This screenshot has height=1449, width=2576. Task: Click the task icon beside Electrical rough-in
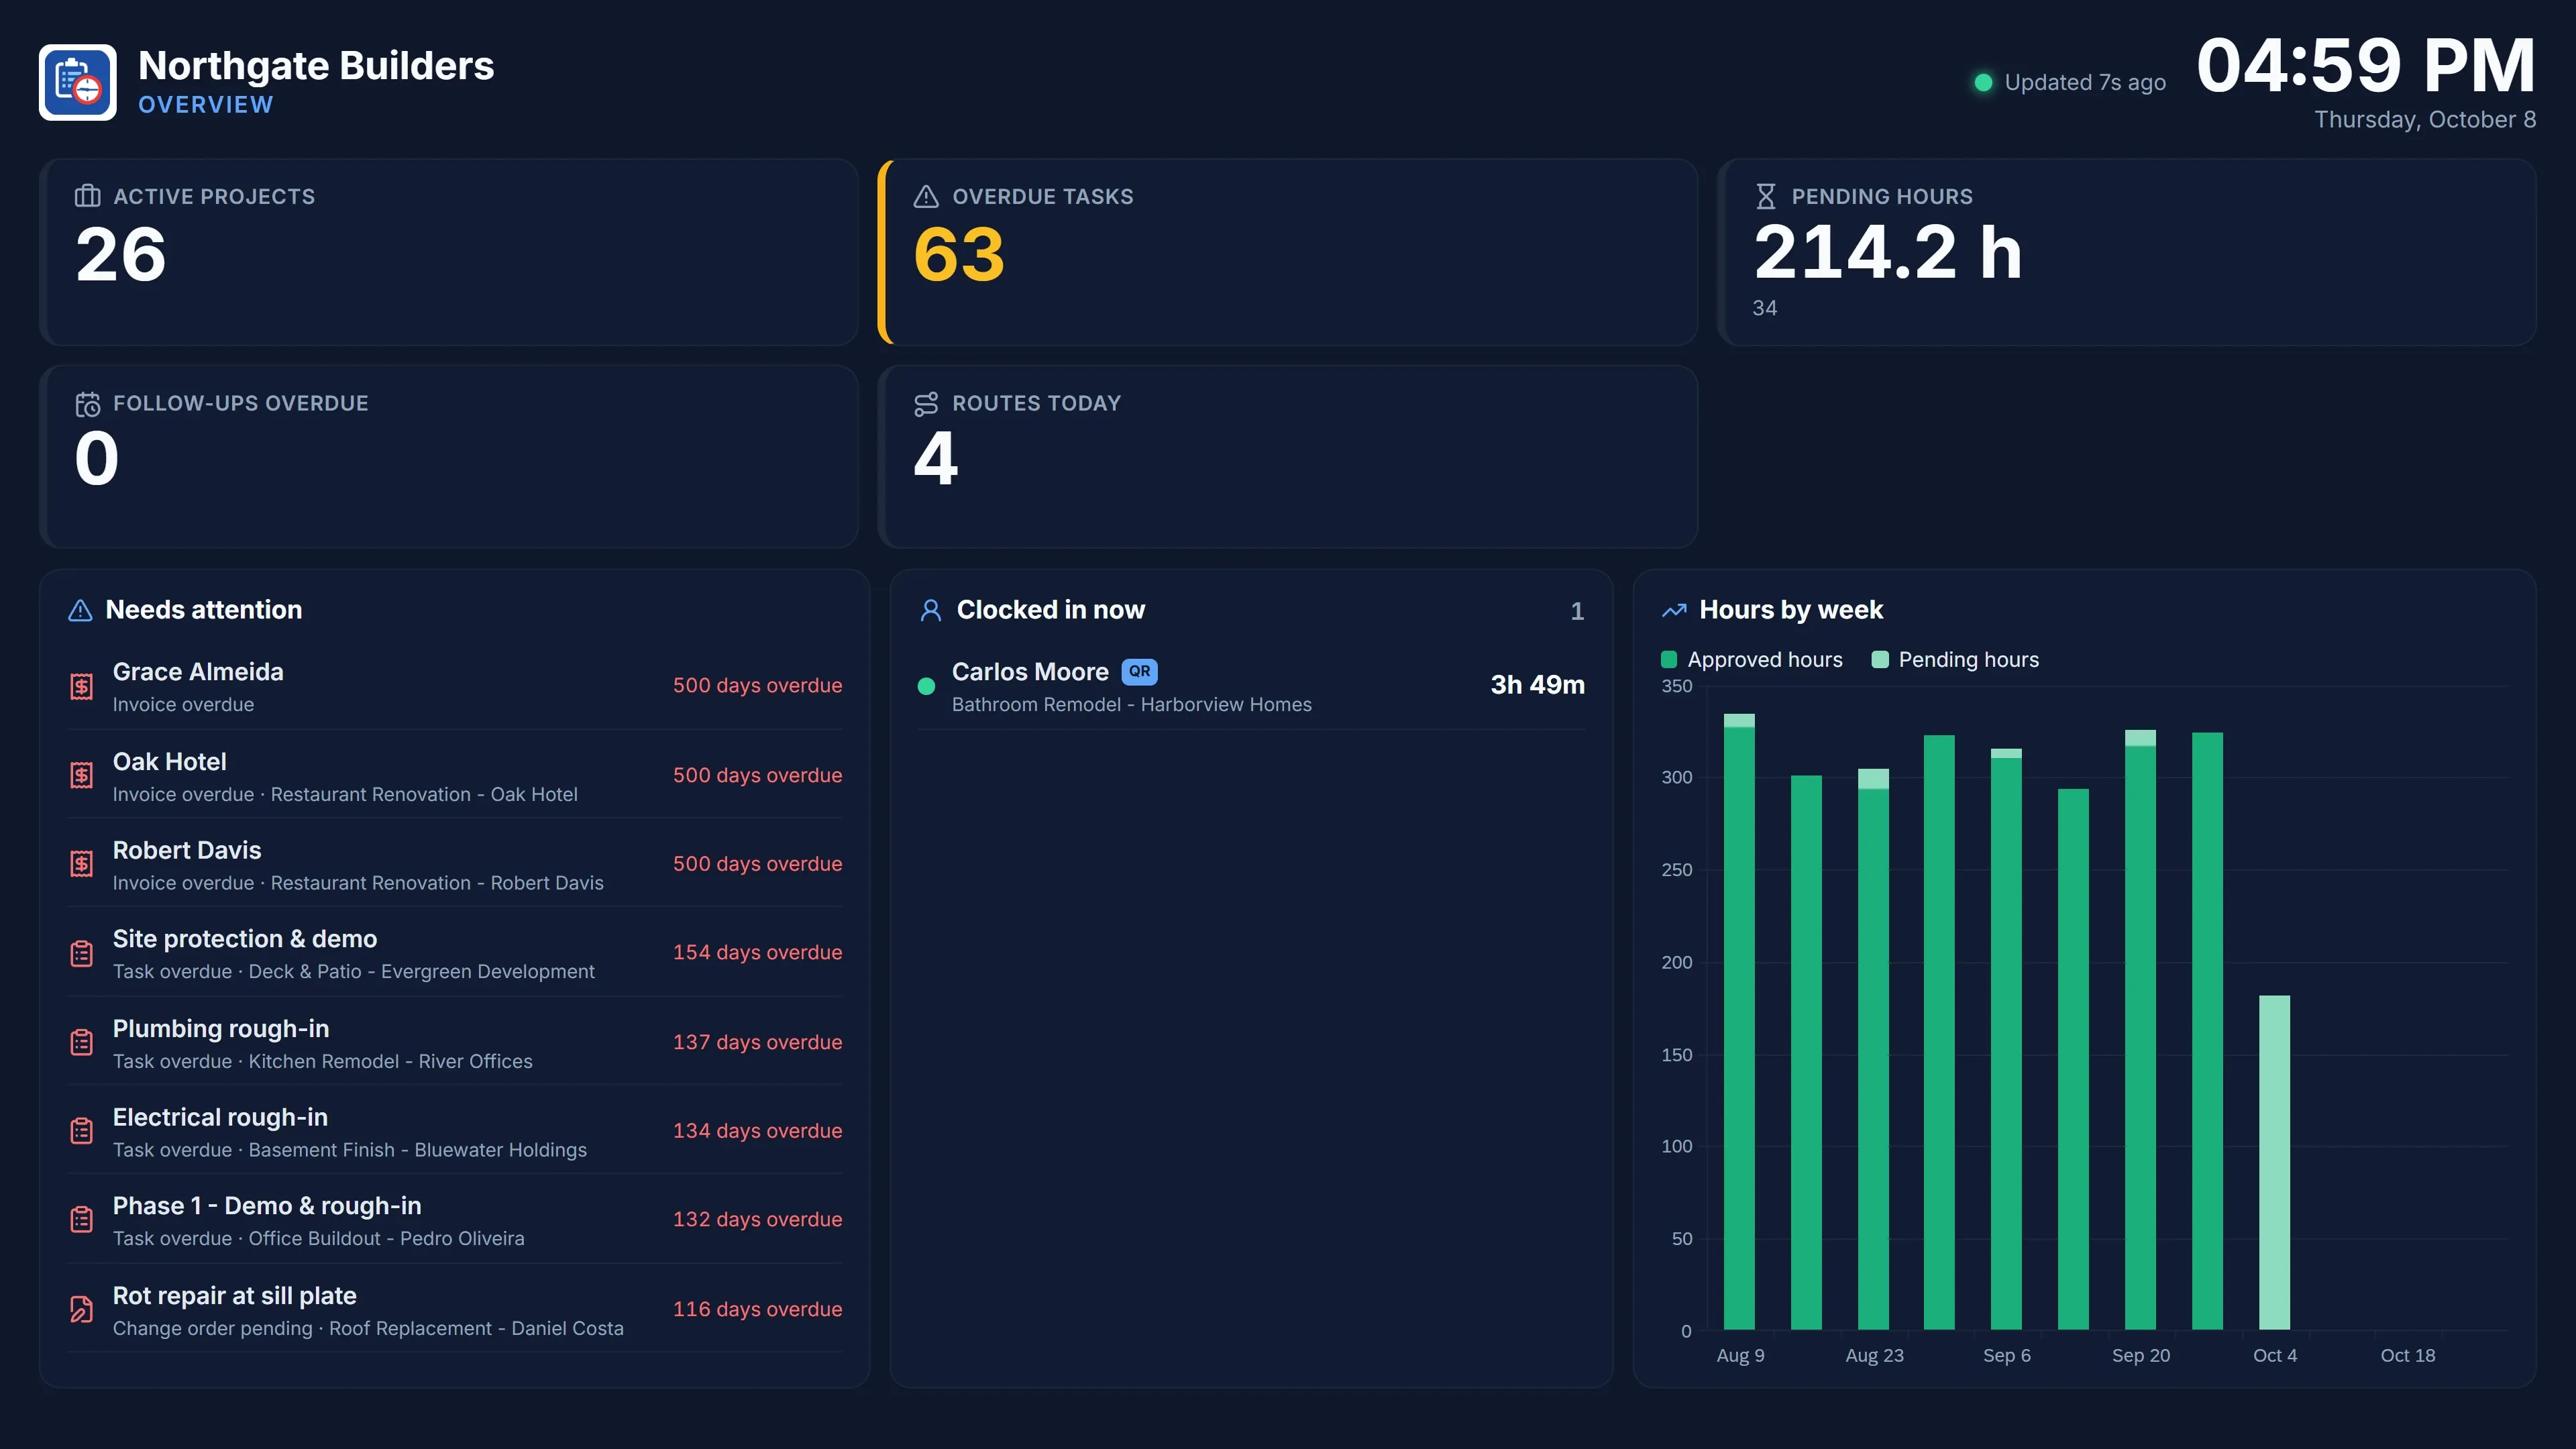click(82, 1131)
